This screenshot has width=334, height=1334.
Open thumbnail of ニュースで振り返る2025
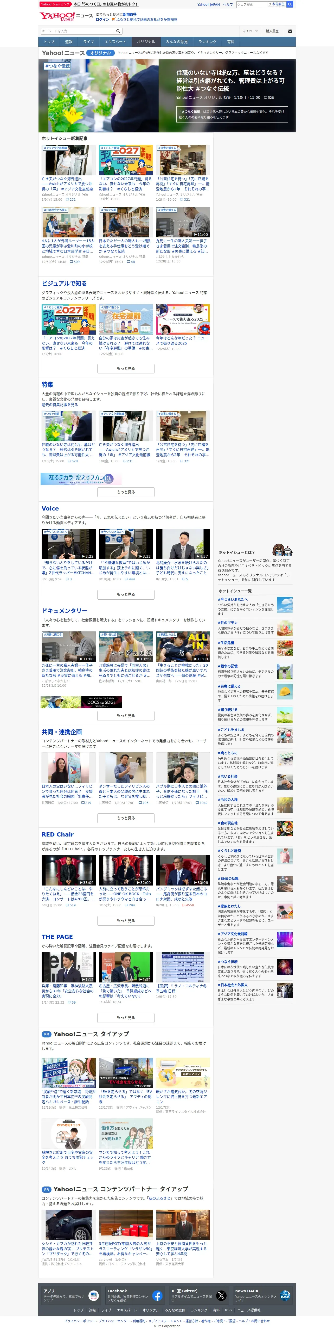(x=183, y=319)
